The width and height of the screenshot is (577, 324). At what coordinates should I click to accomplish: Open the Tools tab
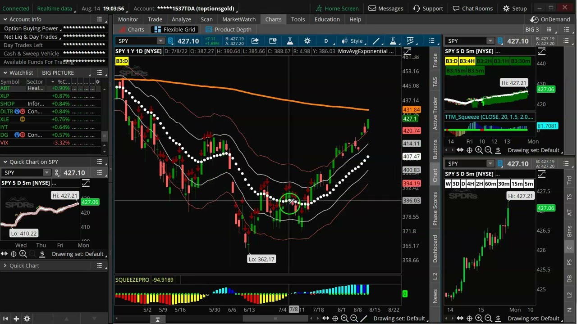pos(298,19)
